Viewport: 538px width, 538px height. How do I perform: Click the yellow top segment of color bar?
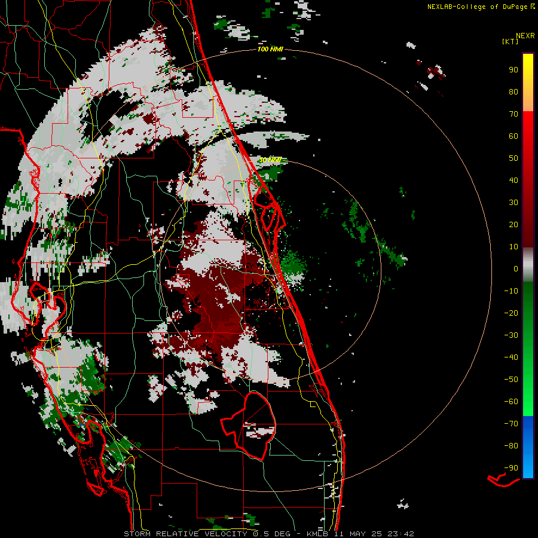pyautogui.click(x=528, y=82)
